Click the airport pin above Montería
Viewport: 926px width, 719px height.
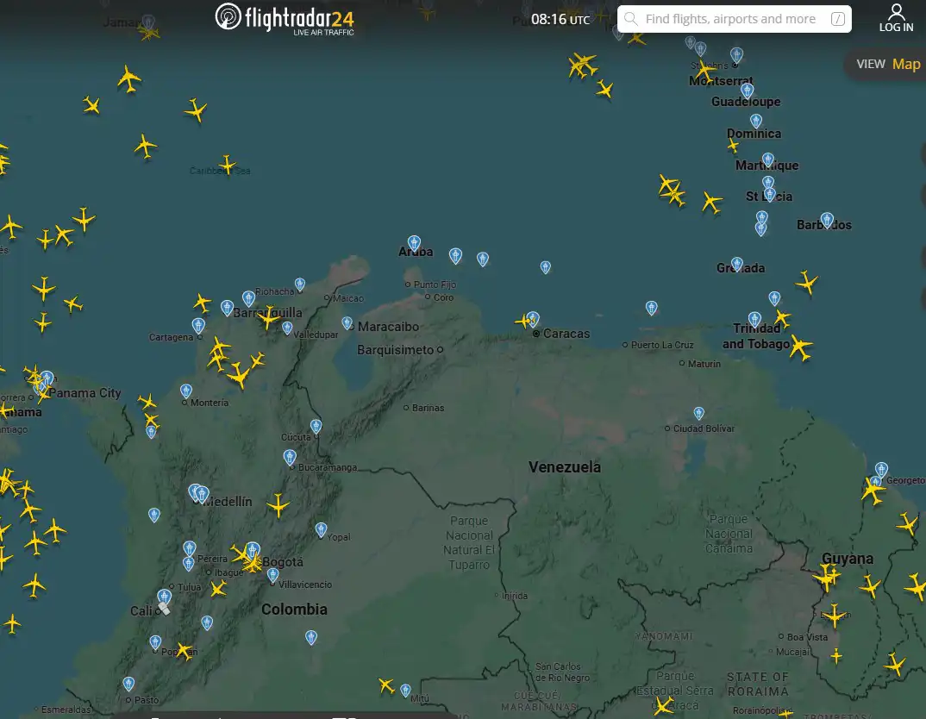186,391
